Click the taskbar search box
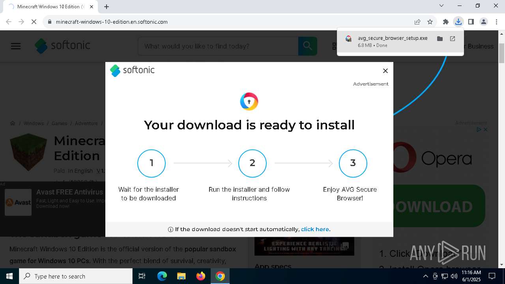This screenshot has height=284, width=505. coord(76,276)
